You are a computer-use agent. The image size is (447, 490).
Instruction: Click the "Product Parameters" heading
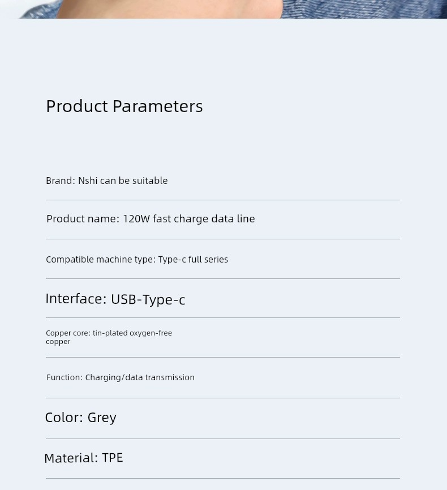124,106
